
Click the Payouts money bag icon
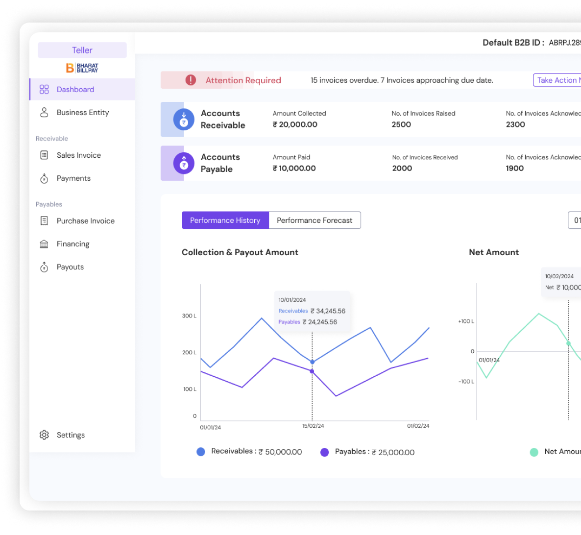(x=44, y=267)
